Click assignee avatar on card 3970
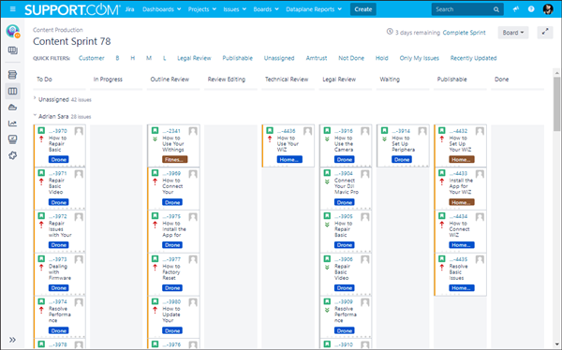Screen dimensions: 562x350 point(79,131)
